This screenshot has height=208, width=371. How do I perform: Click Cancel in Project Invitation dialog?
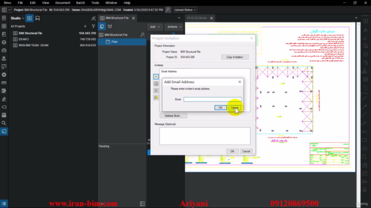tap(246, 151)
